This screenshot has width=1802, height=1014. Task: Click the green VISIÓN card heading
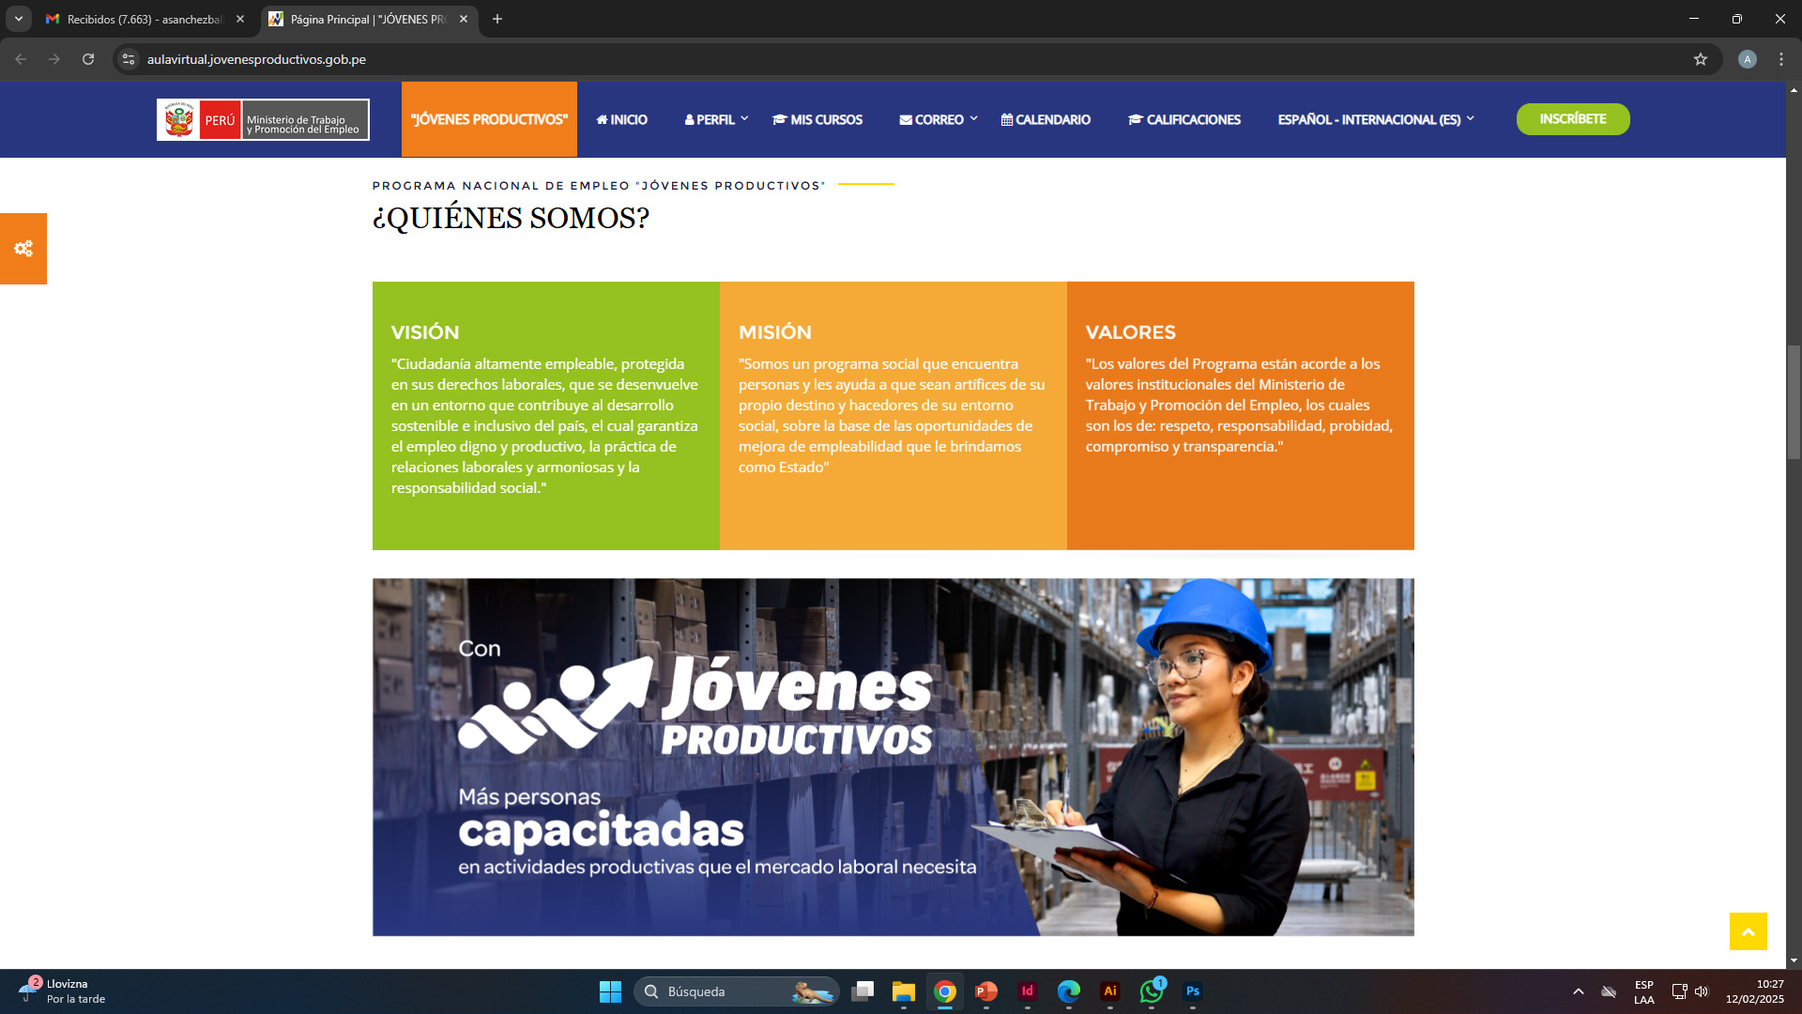(425, 332)
